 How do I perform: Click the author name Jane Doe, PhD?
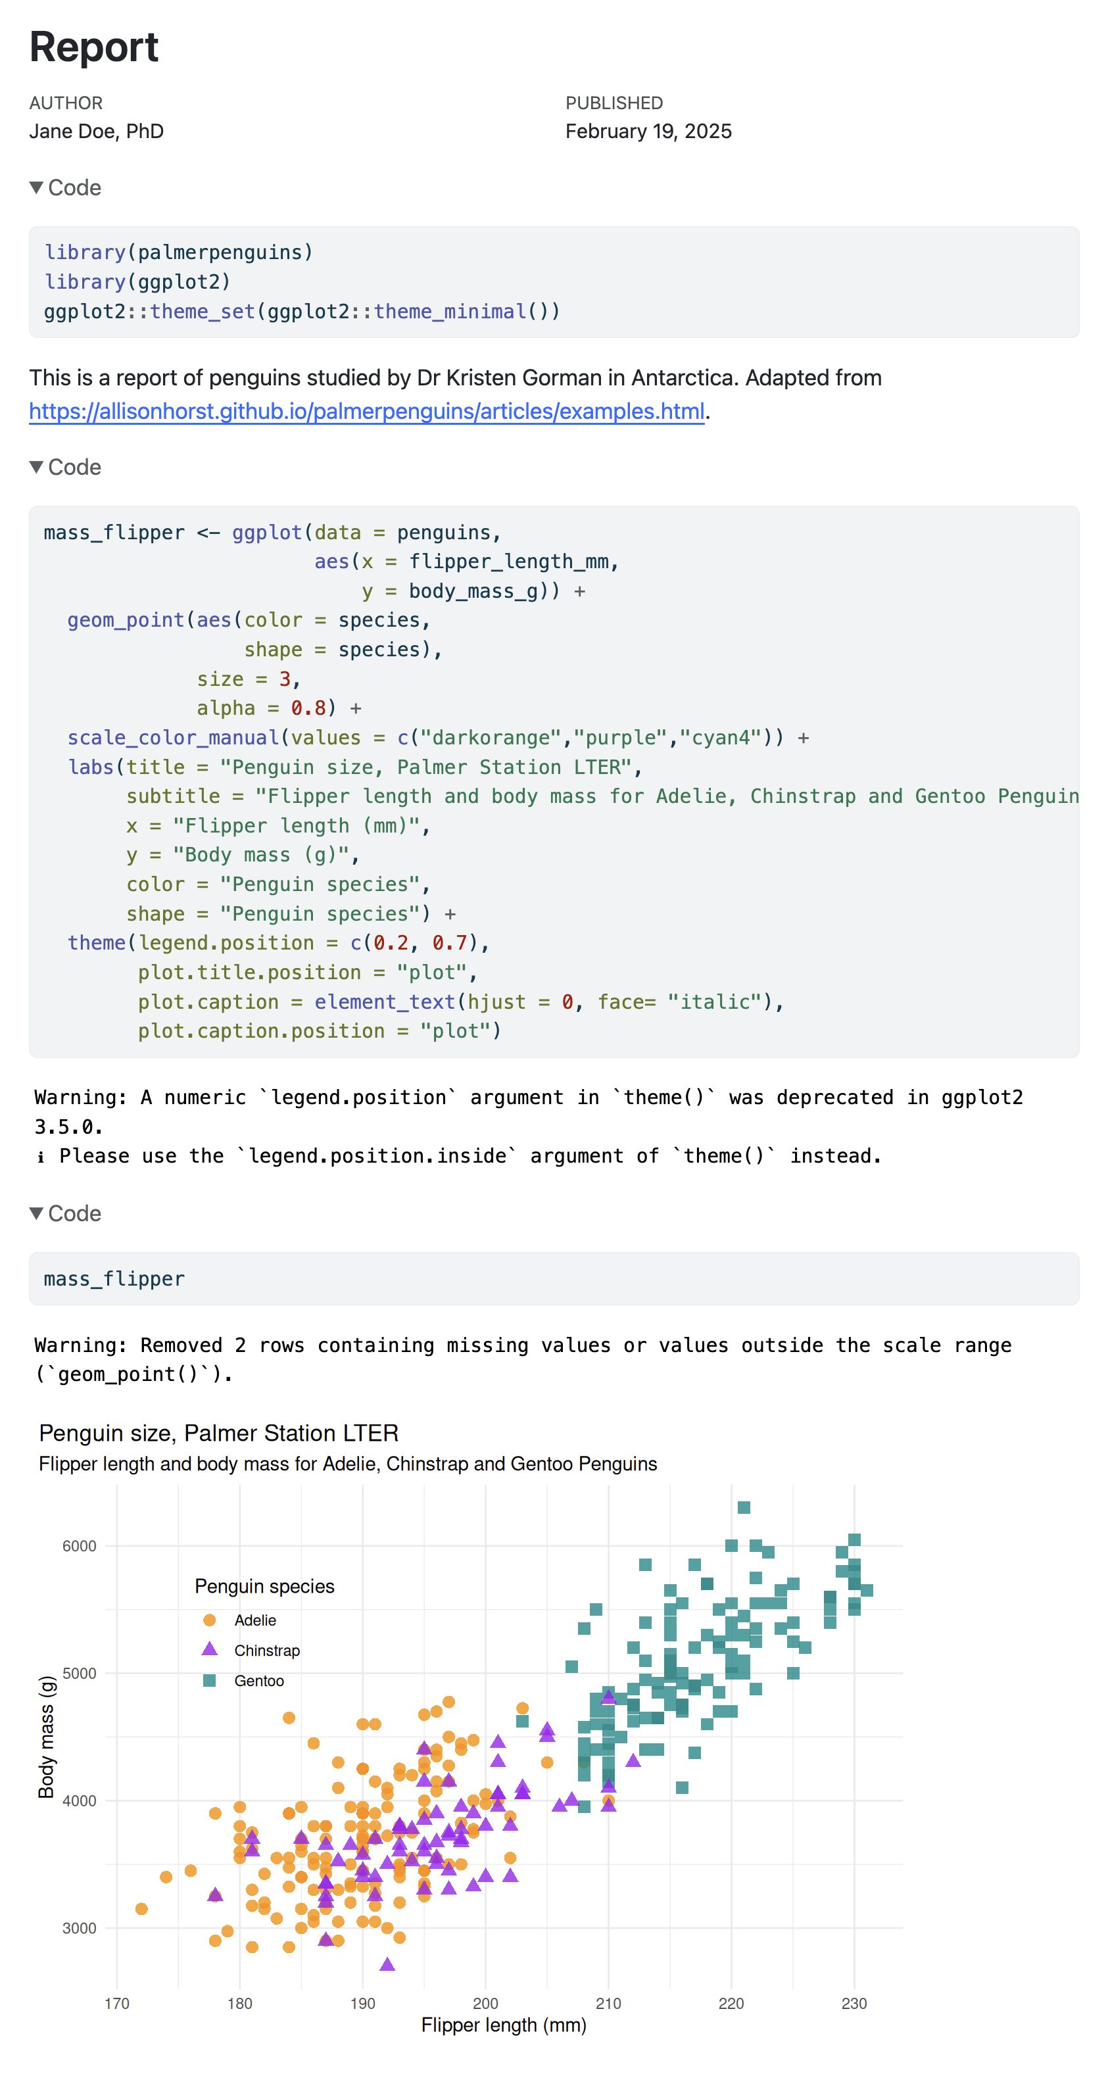(x=96, y=131)
